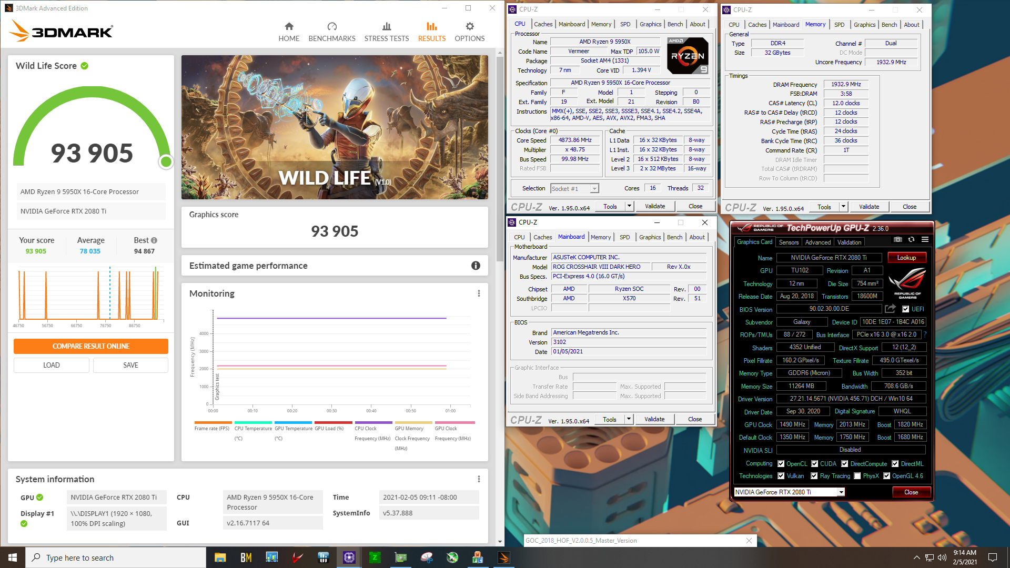The width and height of the screenshot is (1010, 568).
Task: Open BENCHMARKS in 3DMark navigation
Action: (332, 32)
